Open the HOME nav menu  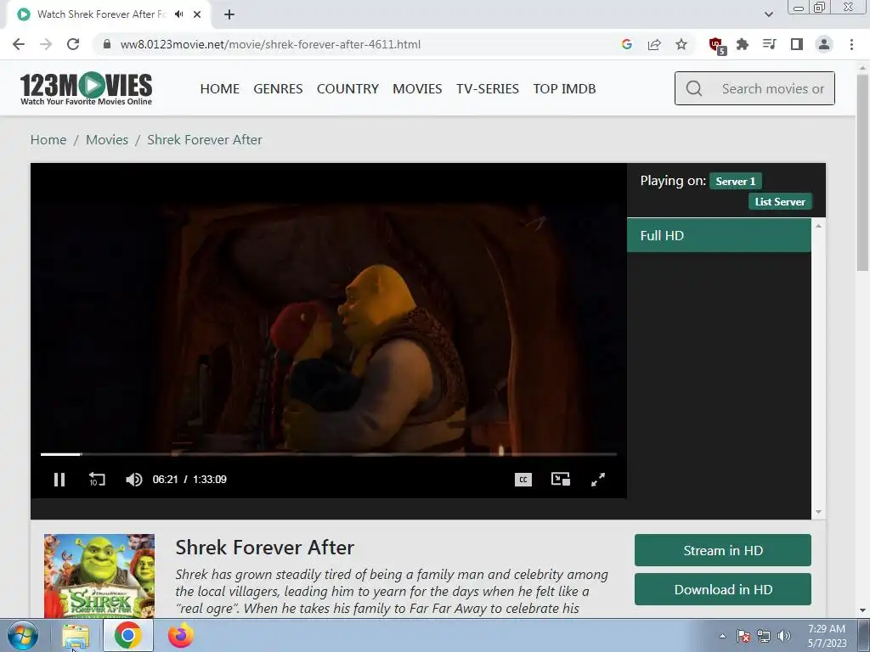point(220,88)
